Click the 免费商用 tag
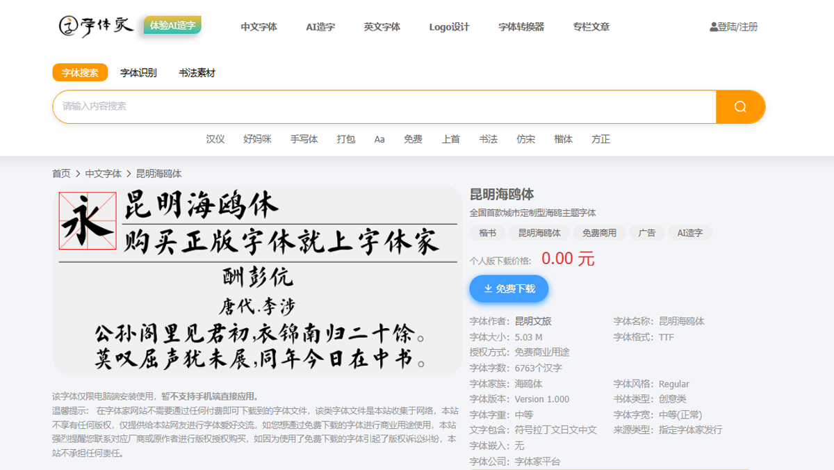 click(x=599, y=233)
